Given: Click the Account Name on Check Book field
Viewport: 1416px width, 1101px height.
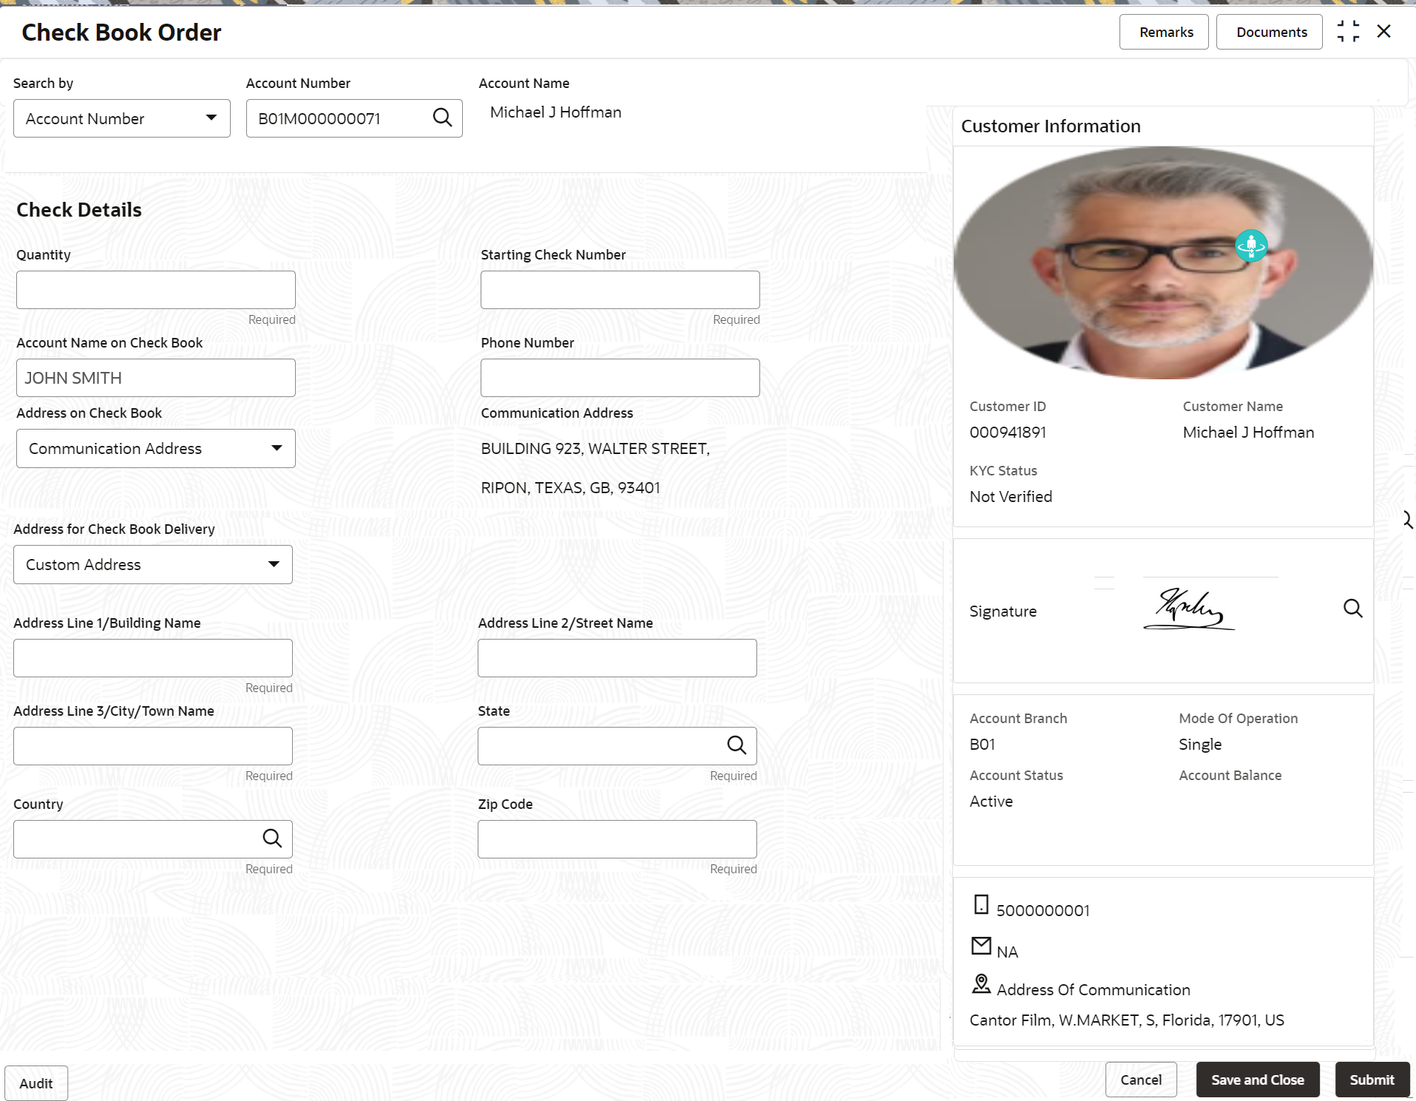Looking at the screenshot, I should coord(156,378).
